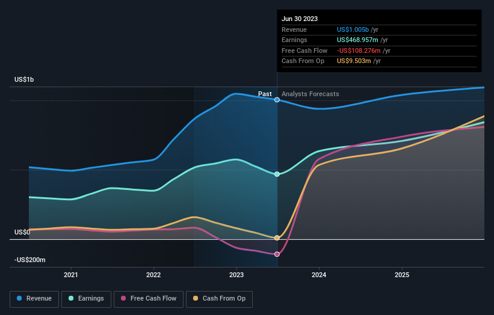
Task: Toggle the Free Cash Flow legend button
Action: [x=149, y=299]
